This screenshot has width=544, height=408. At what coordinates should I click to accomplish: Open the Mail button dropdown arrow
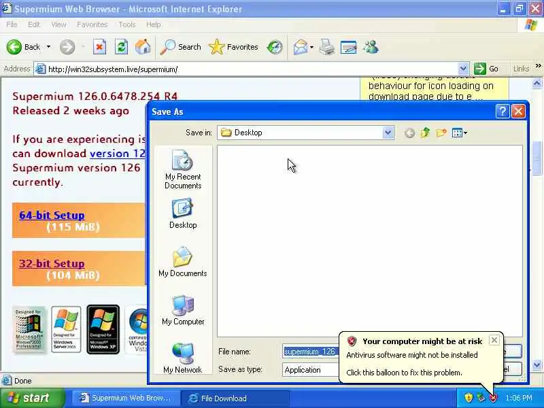pos(311,47)
